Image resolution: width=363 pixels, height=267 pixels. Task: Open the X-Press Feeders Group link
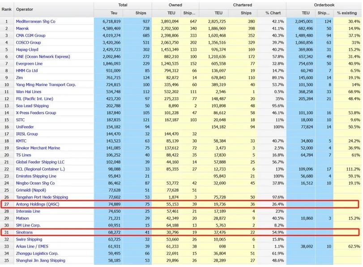pyautogui.click(x=36, y=113)
